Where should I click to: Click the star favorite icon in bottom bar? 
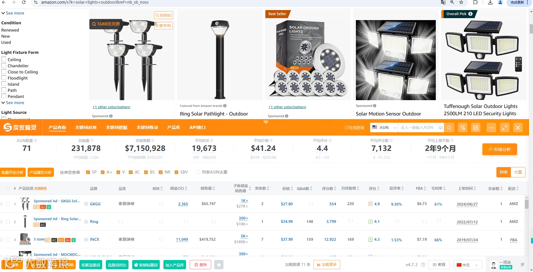point(219,265)
